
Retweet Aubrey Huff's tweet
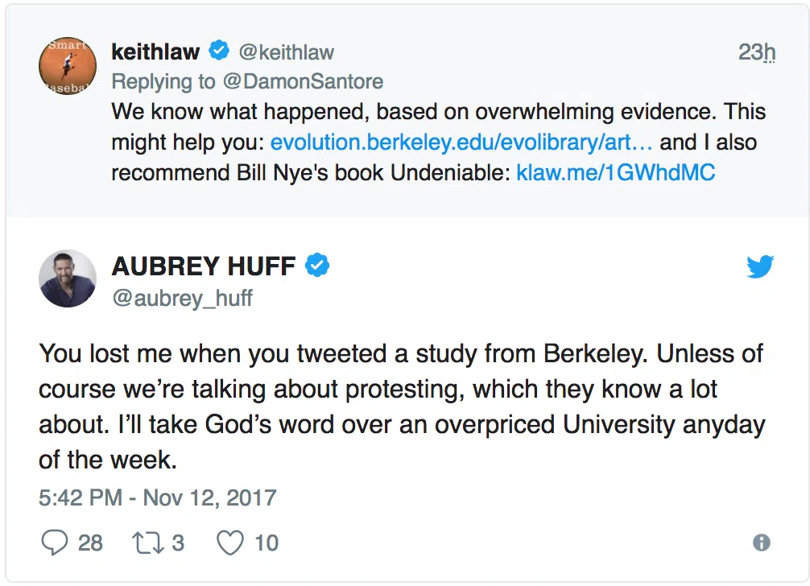[148, 543]
